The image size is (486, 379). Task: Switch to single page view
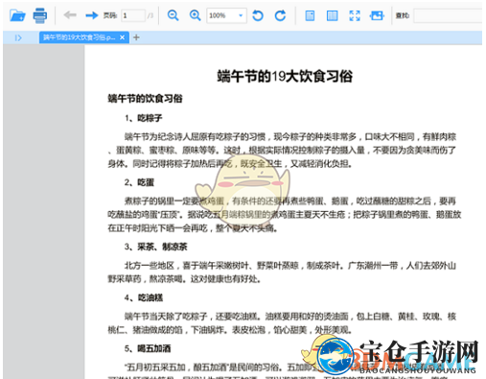click(x=310, y=15)
